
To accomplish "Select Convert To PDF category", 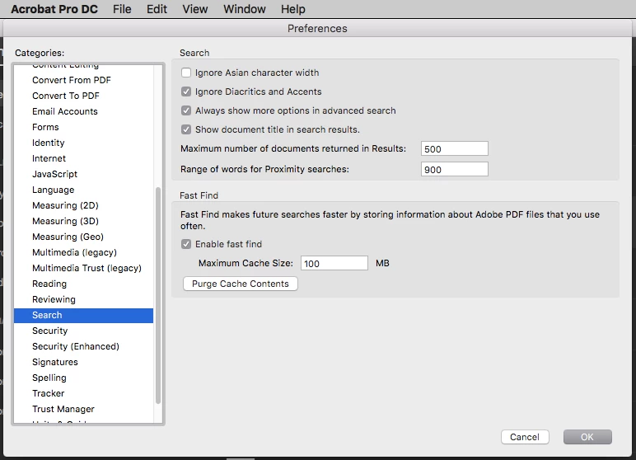I will point(83,96).
